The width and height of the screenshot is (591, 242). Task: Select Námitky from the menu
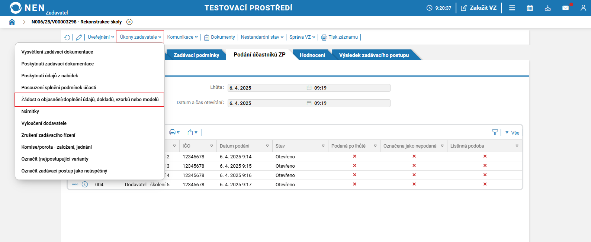(30, 112)
